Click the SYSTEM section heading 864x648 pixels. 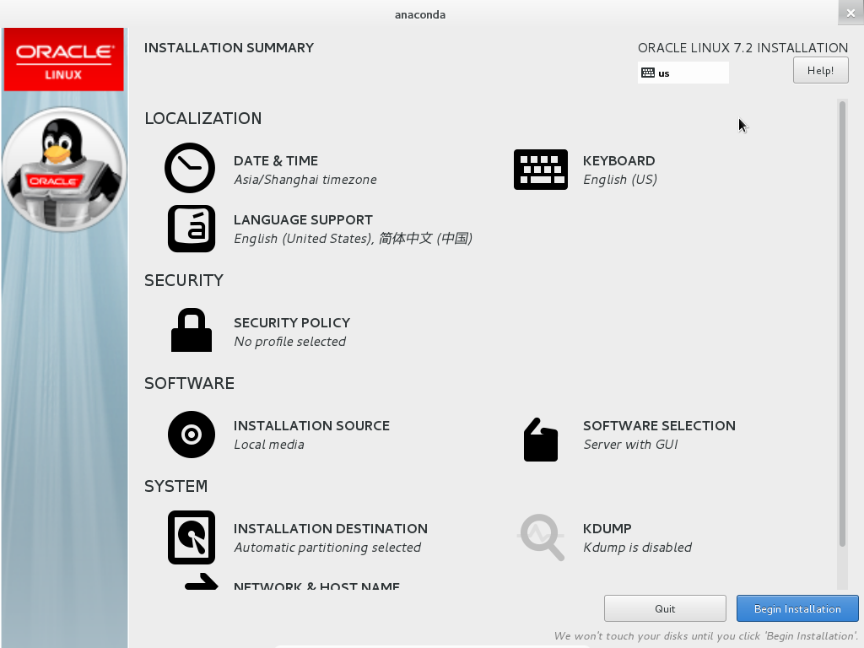click(x=175, y=487)
